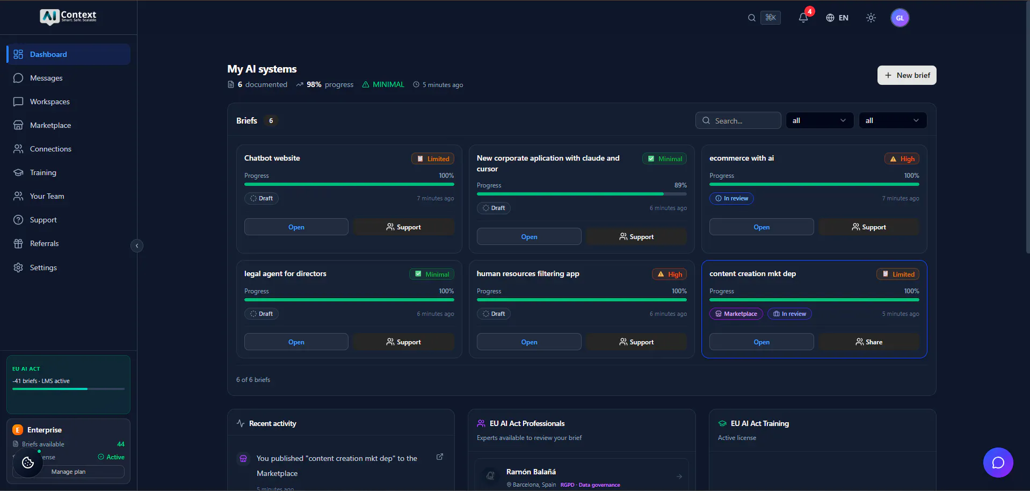Viewport: 1030px width, 491px height.
Task: Expand the second 'all' filter dropdown
Action: pos(893,120)
